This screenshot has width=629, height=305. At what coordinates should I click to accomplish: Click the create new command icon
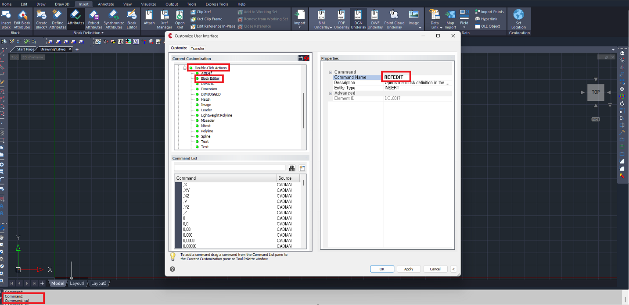pyautogui.click(x=302, y=168)
